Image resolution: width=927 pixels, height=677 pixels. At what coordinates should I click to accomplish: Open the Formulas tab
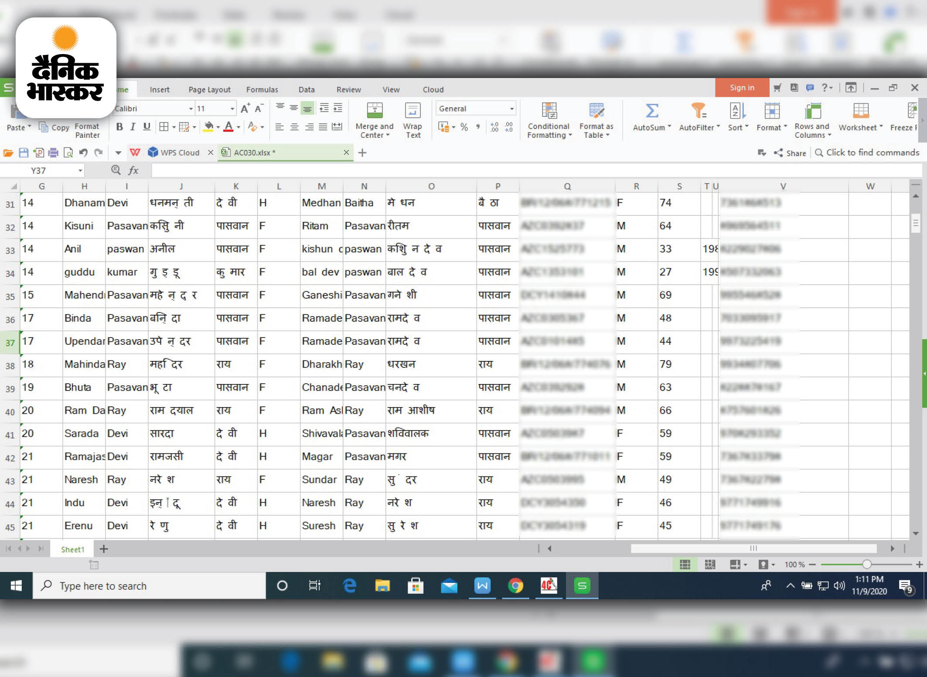point(262,89)
